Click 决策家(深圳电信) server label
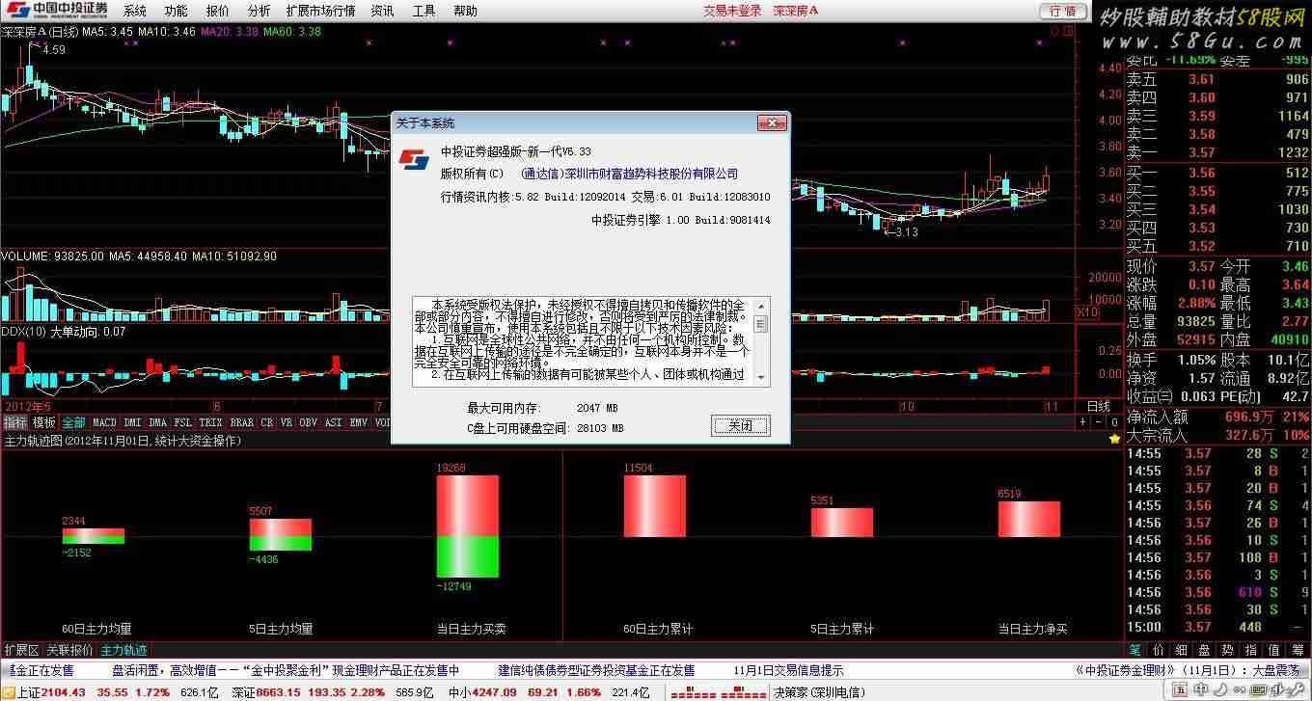This screenshot has height=701, width=1312. [x=818, y=692]
